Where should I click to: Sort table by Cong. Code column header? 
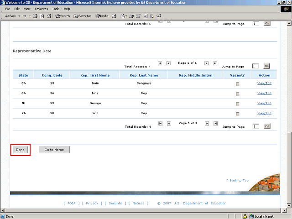[52, 75]
